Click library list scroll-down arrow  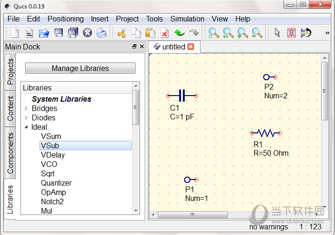point(136,211)
